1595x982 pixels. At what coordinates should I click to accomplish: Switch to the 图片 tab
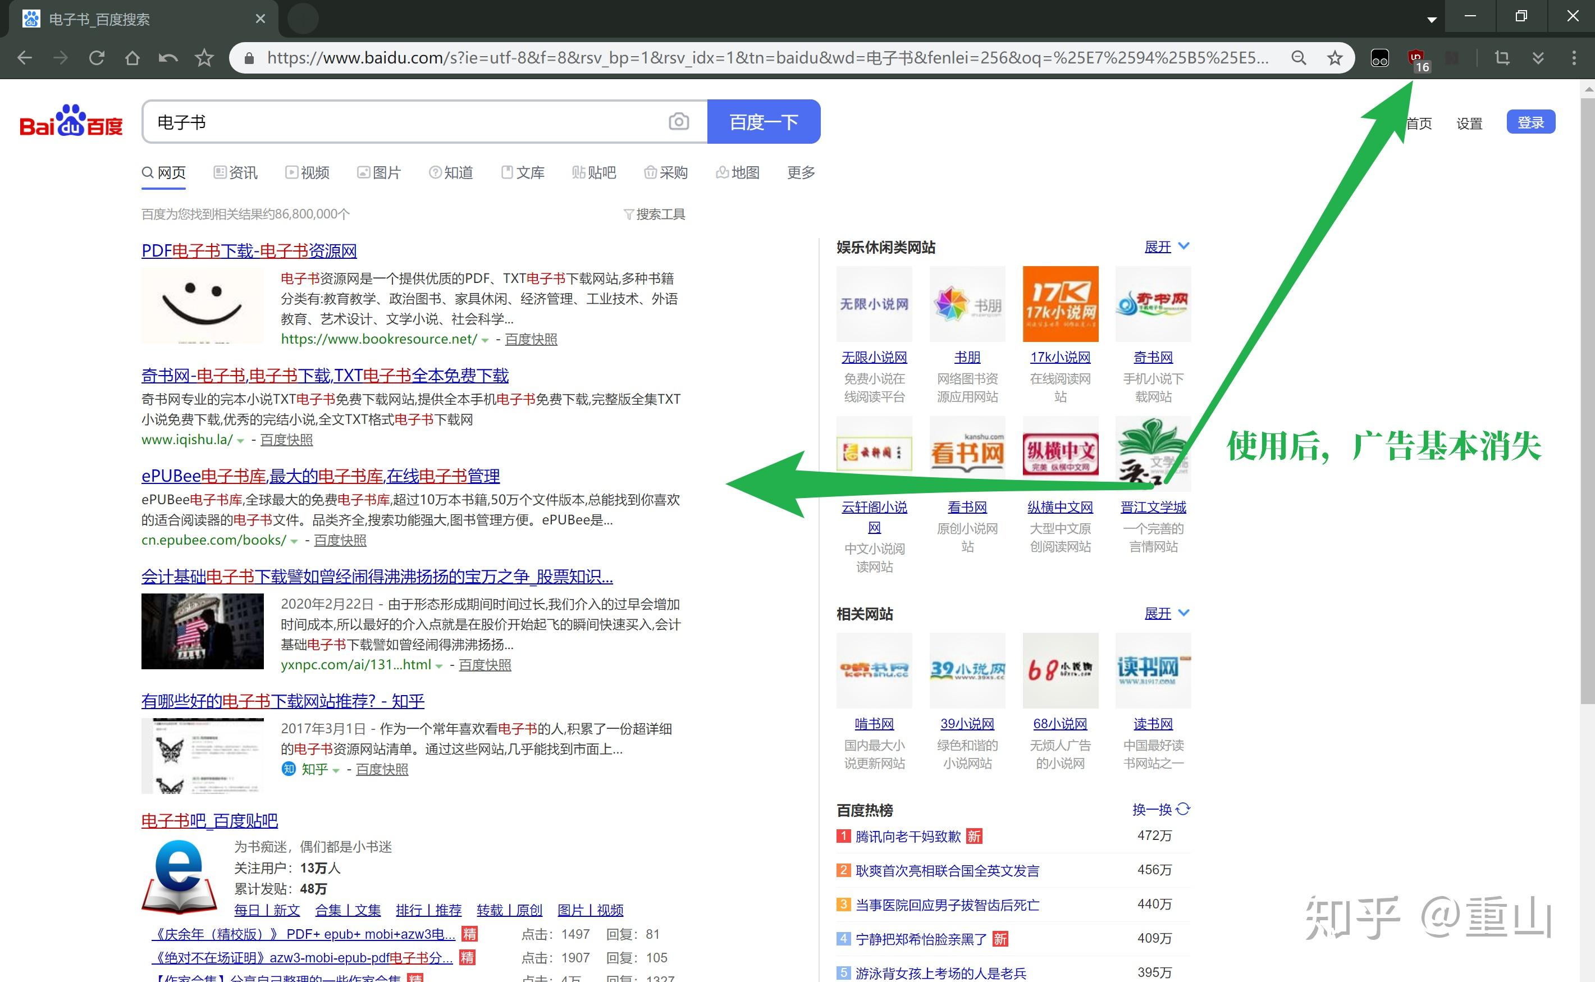(x=378, y=173)
